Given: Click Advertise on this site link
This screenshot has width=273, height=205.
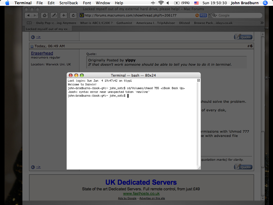Looking at the screenshot, I should pyautogui.click(x=152, y=198).
